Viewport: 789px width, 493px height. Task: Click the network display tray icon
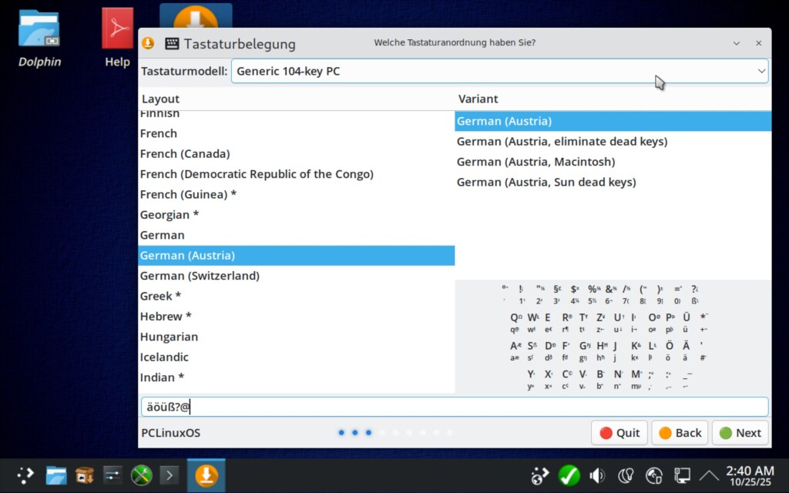pyautogui.click(x=682, y=475)
